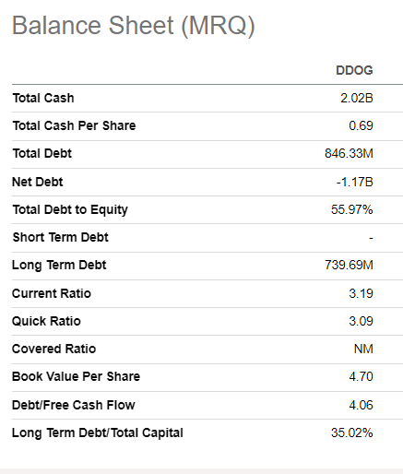The image size is (403, 474).
Task: Click the Net Debt row label
Action: 38,182
